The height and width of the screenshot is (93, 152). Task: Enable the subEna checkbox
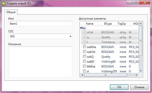[x=84, y=47]
